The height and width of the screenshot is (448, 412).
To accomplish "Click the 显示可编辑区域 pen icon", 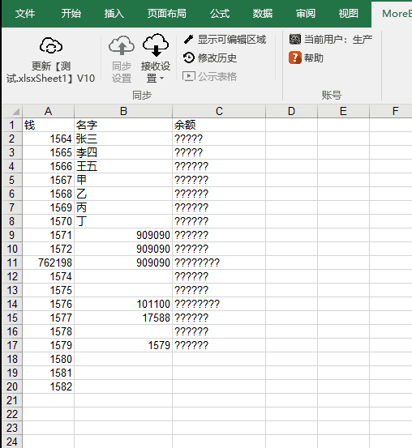I will tap(188, 39).
